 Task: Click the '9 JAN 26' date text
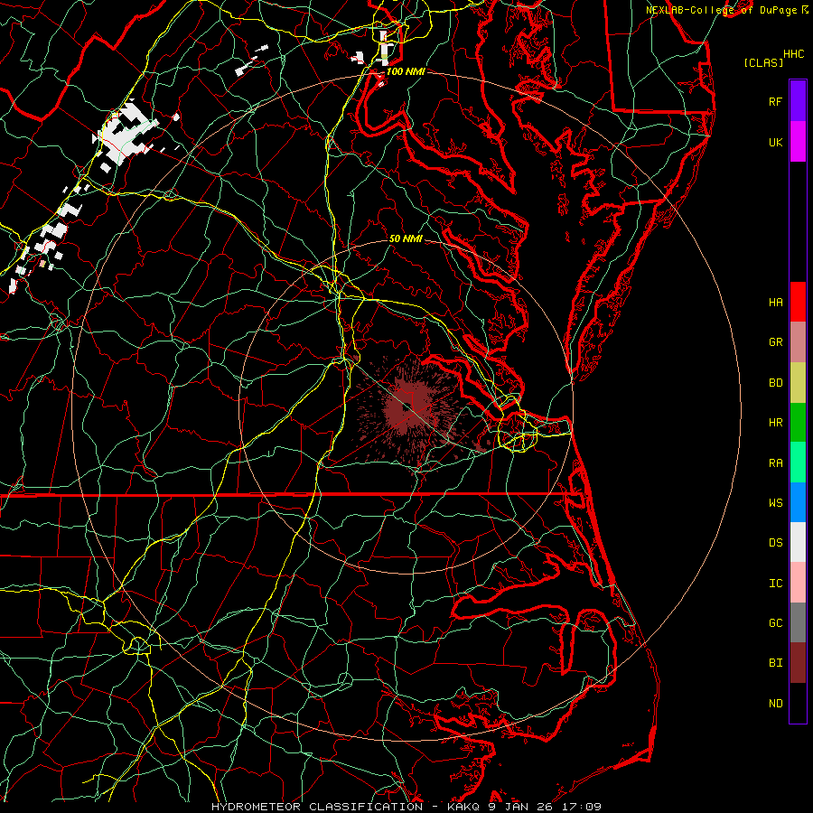(521, 807)
